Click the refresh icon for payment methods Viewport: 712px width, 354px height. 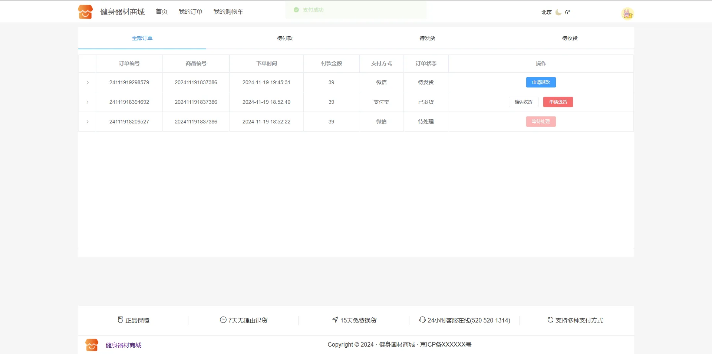(550, 320)
